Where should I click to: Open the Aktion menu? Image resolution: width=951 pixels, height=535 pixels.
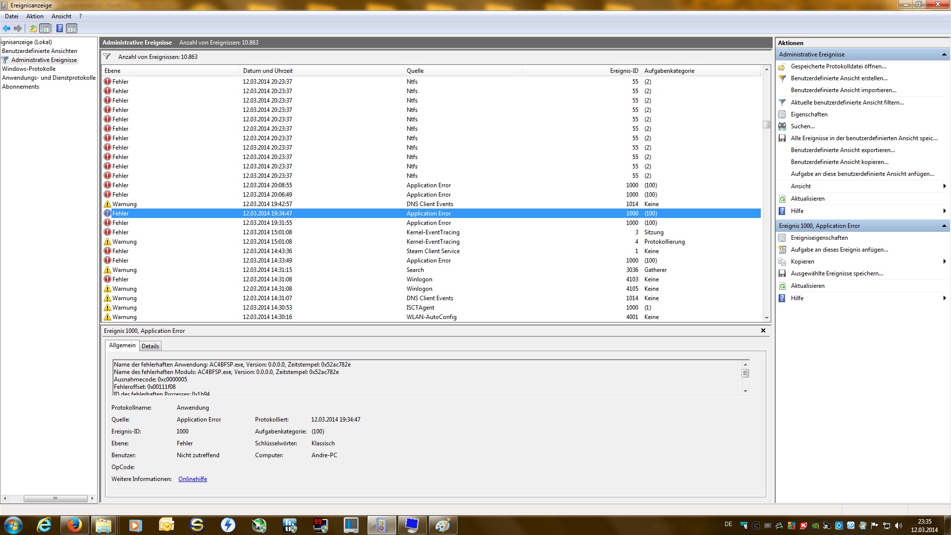coord(35,16)
